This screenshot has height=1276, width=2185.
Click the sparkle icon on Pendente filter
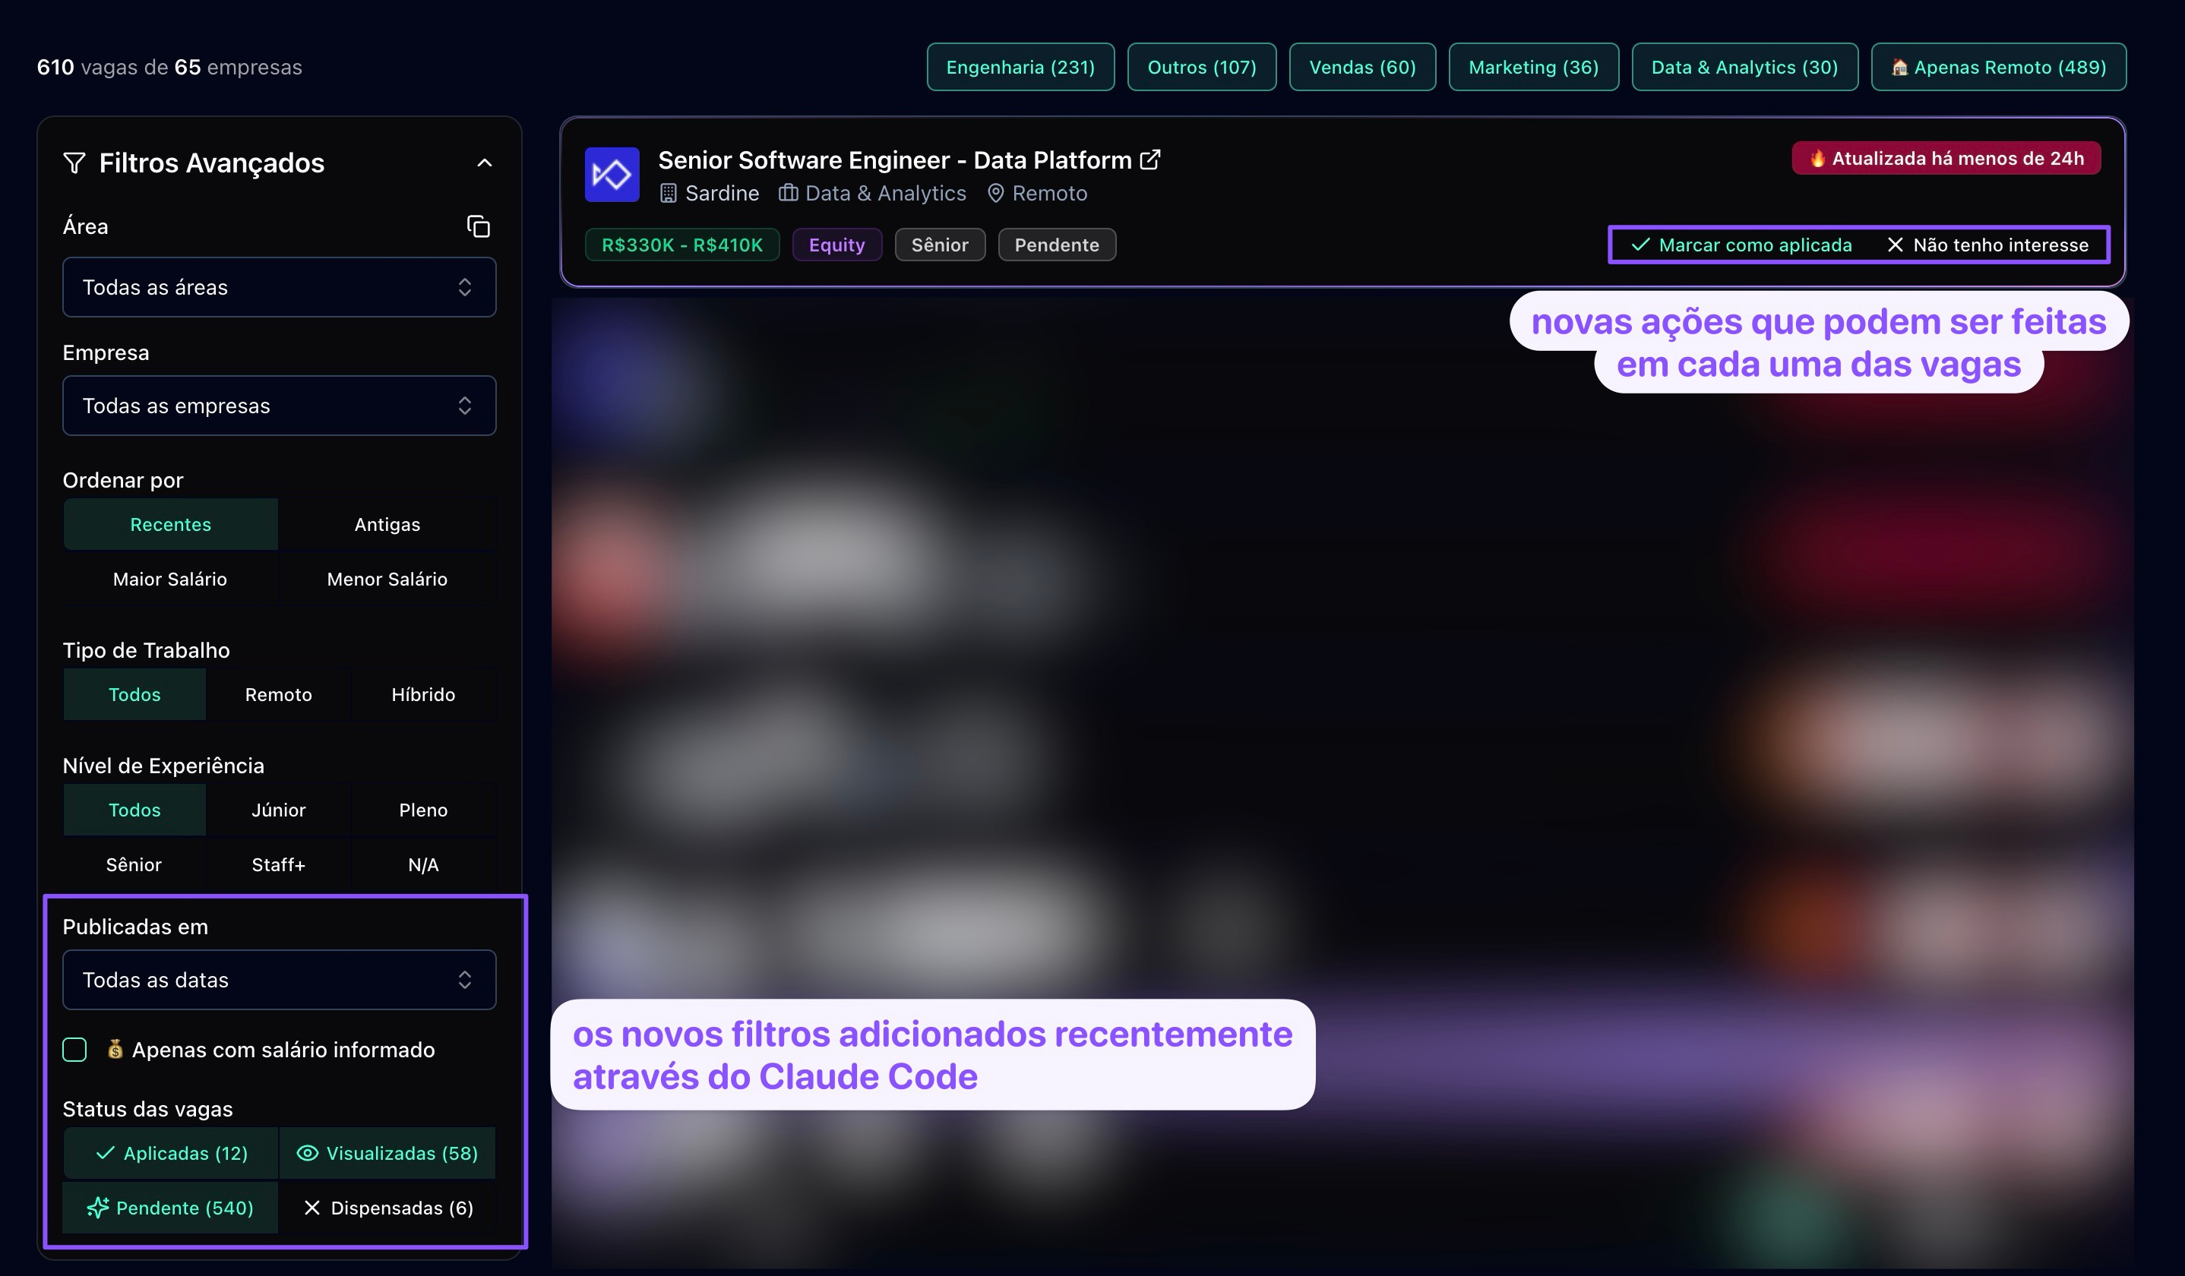tap(98, 1208)
